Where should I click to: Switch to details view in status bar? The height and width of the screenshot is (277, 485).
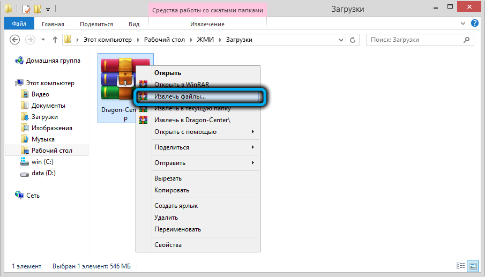[461, 266]
